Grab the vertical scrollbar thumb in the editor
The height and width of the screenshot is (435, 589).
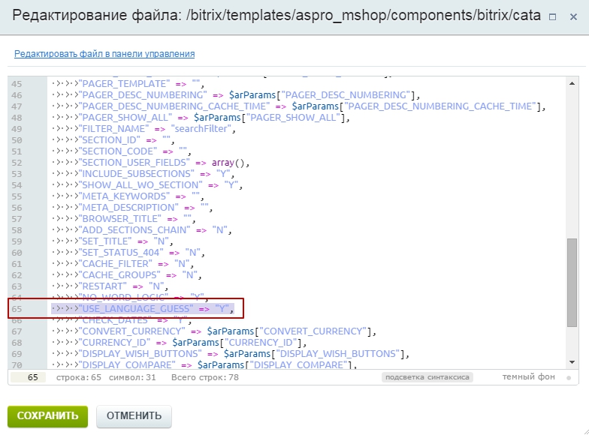point(572,282)
